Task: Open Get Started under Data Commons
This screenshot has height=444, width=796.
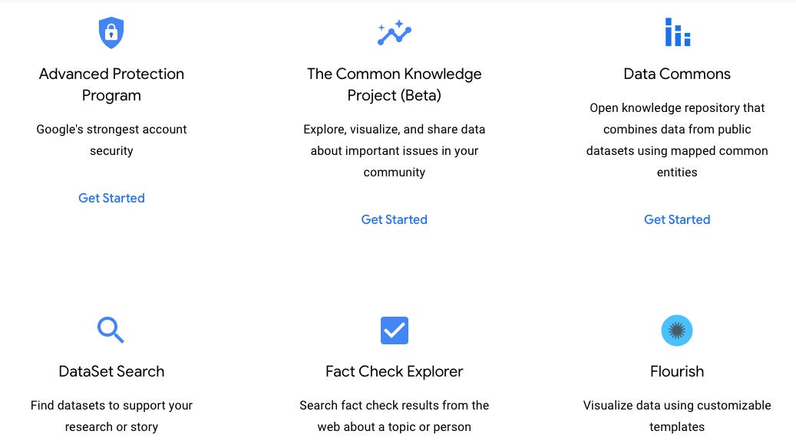Action: click(677, 219)
